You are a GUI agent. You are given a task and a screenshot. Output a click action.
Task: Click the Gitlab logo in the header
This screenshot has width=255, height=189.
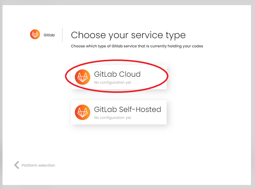(x=35, y=34)
